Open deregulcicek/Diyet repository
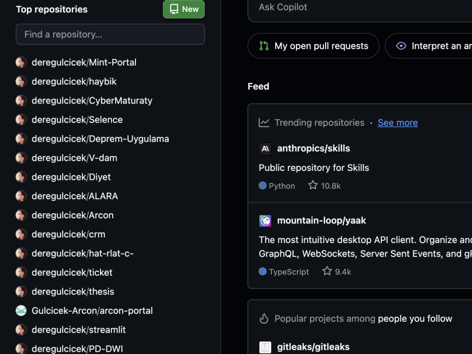 [71, 177]
